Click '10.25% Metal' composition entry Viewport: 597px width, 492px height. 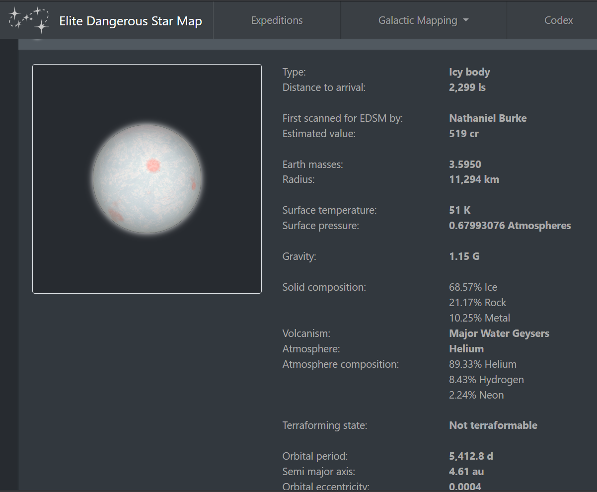click(x=480, y=318)
